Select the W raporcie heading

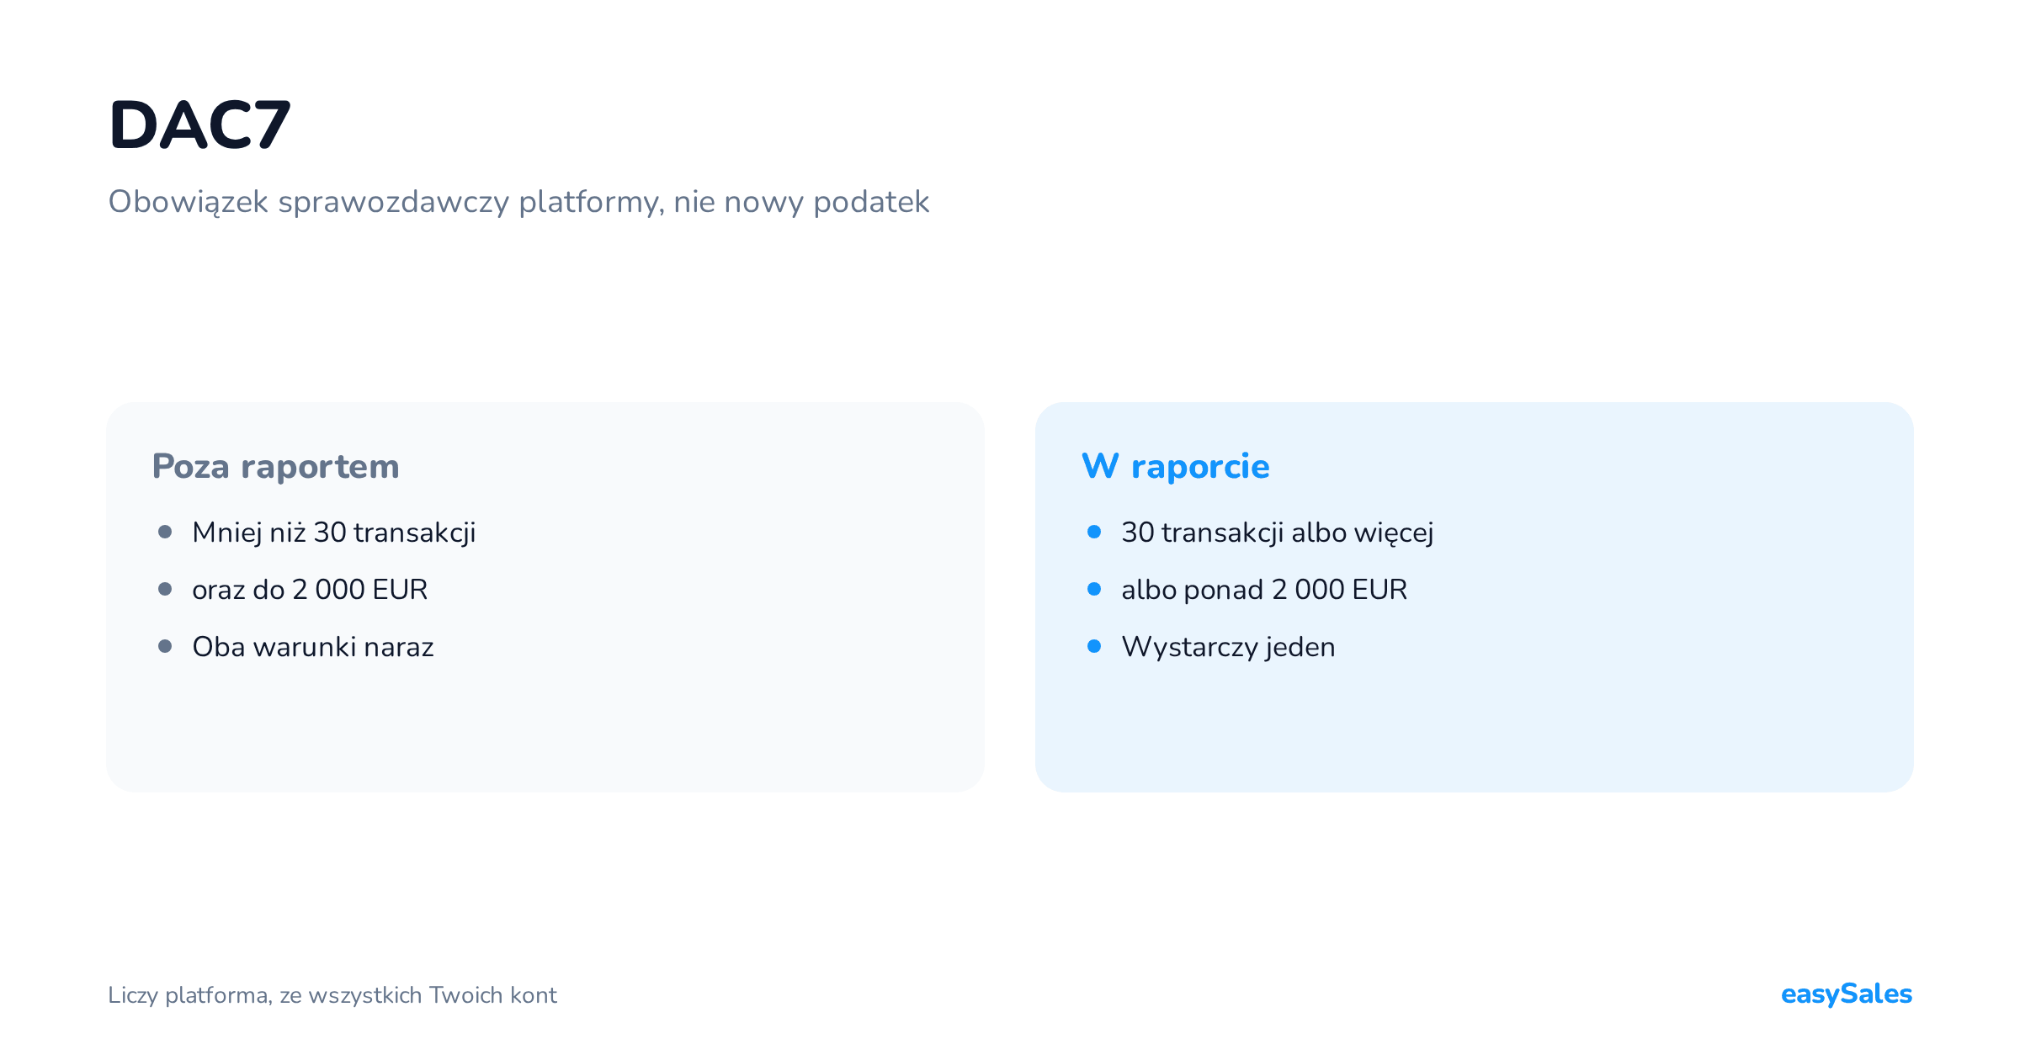[x=1176, y=466]
